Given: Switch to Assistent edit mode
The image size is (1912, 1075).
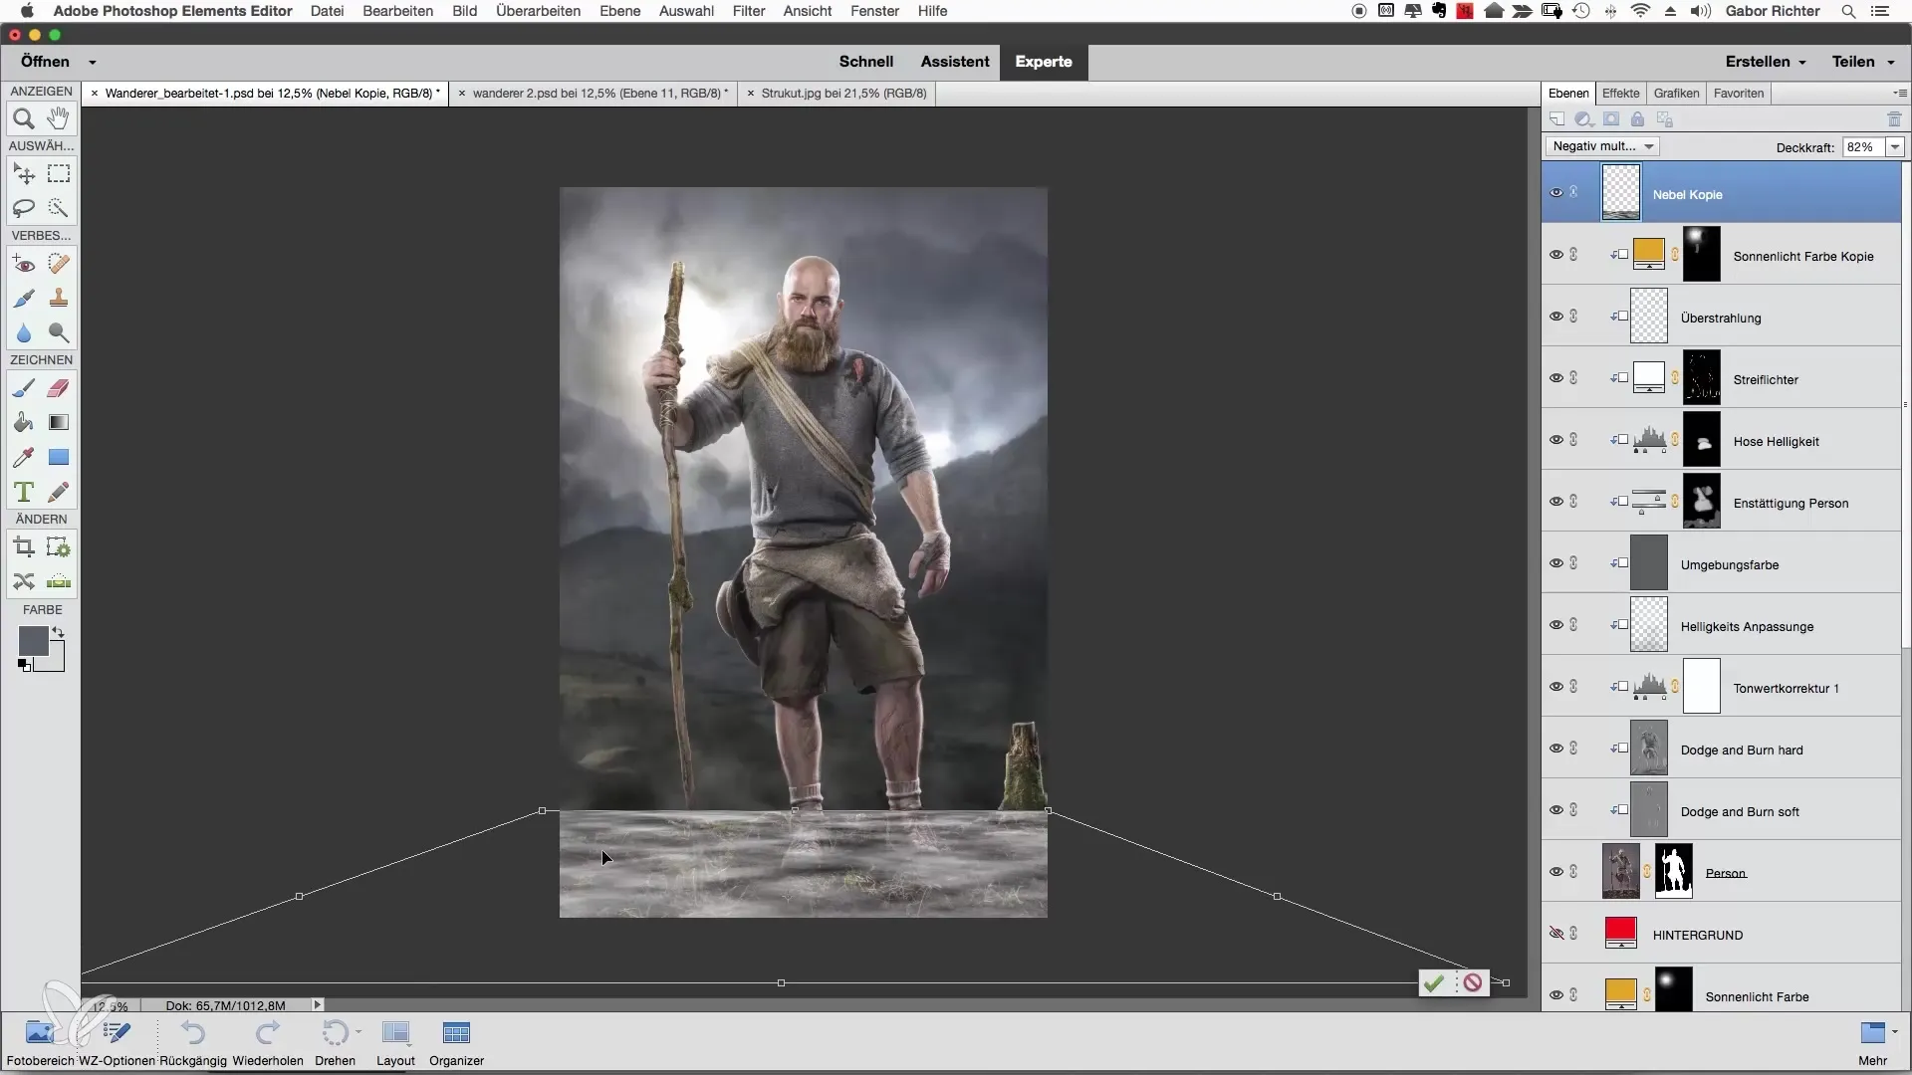Looking at the screenshot, I should (x=954, y=62).
